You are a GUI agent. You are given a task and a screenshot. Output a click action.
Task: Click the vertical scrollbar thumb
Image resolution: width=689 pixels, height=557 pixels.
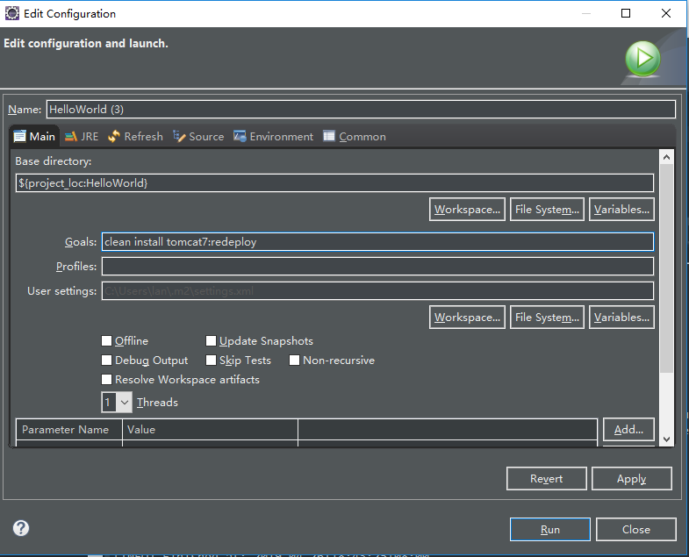point(666,268)
